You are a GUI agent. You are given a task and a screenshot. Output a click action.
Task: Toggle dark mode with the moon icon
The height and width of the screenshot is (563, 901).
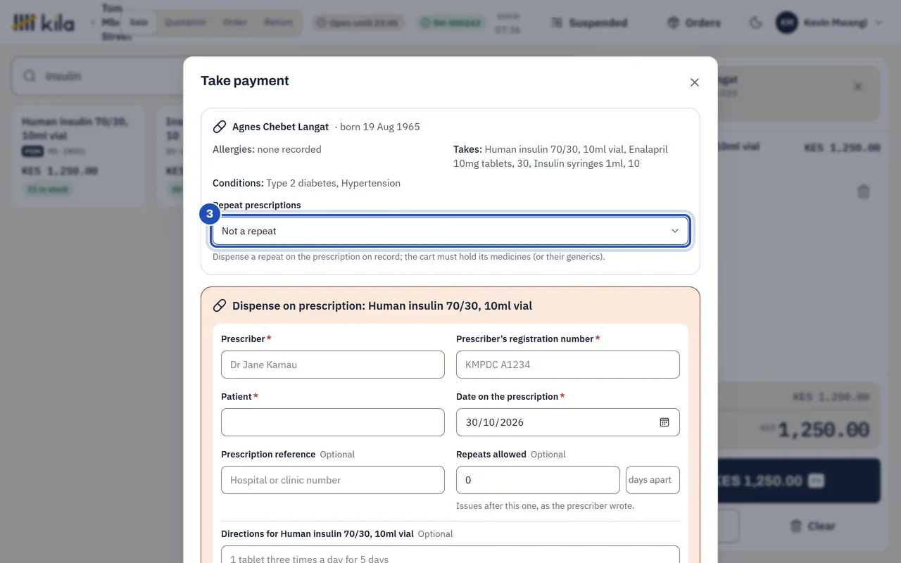pos(756,23)
